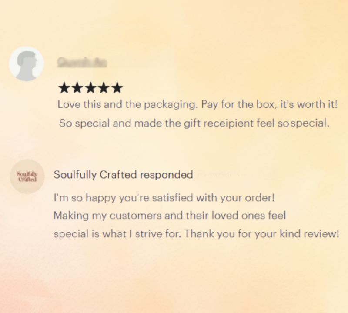This screenshot has width=348, height=313.
Task: Open the blurred reviewer name link
Action: (82, 62)
